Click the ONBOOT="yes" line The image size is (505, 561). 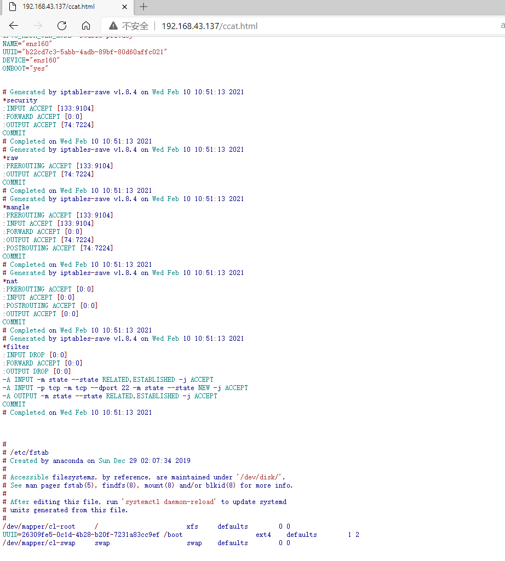coord(25,68)
